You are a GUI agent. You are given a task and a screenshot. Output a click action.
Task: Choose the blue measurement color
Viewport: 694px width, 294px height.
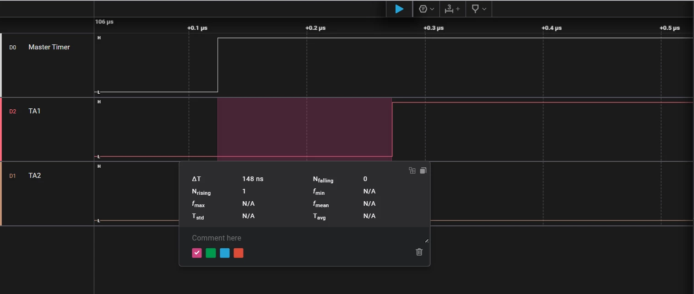pyautogui.click(x=225, y=253)
